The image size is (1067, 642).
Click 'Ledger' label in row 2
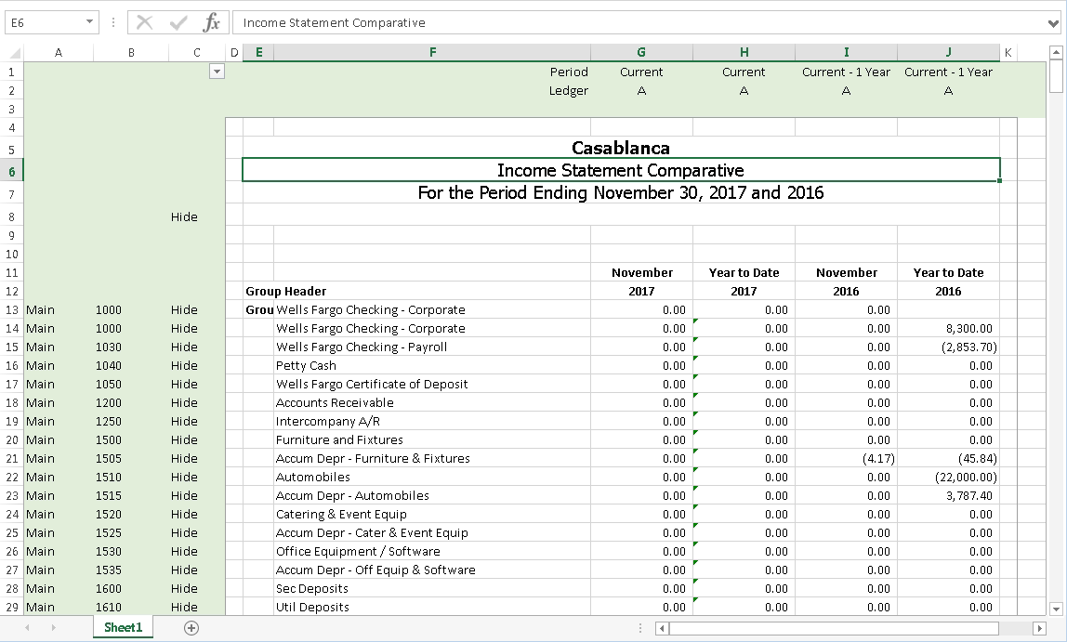click(568, 90)
